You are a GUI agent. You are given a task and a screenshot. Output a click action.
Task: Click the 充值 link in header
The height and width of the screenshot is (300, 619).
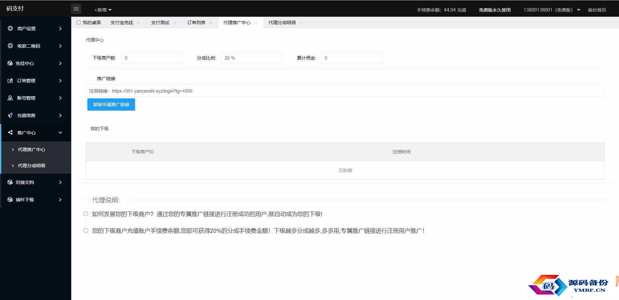click(x=462, y=10)
